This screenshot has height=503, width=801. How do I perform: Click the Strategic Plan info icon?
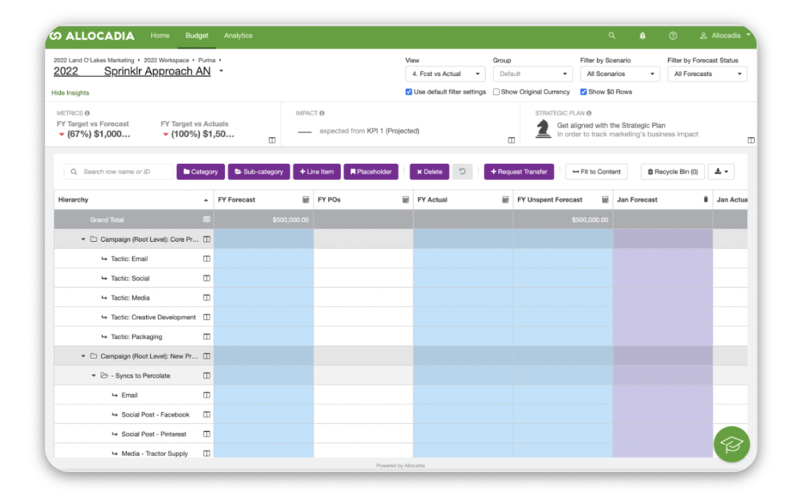pyautogui.click(x=589, y=113)
